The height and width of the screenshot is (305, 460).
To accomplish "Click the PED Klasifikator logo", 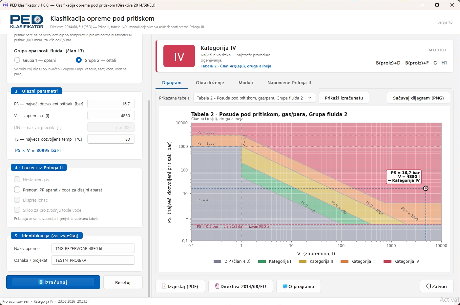I will (x=27, y=22).
